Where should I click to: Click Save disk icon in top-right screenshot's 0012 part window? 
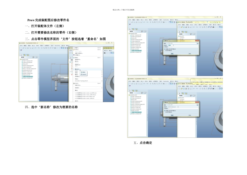click(x=184, y=27)
